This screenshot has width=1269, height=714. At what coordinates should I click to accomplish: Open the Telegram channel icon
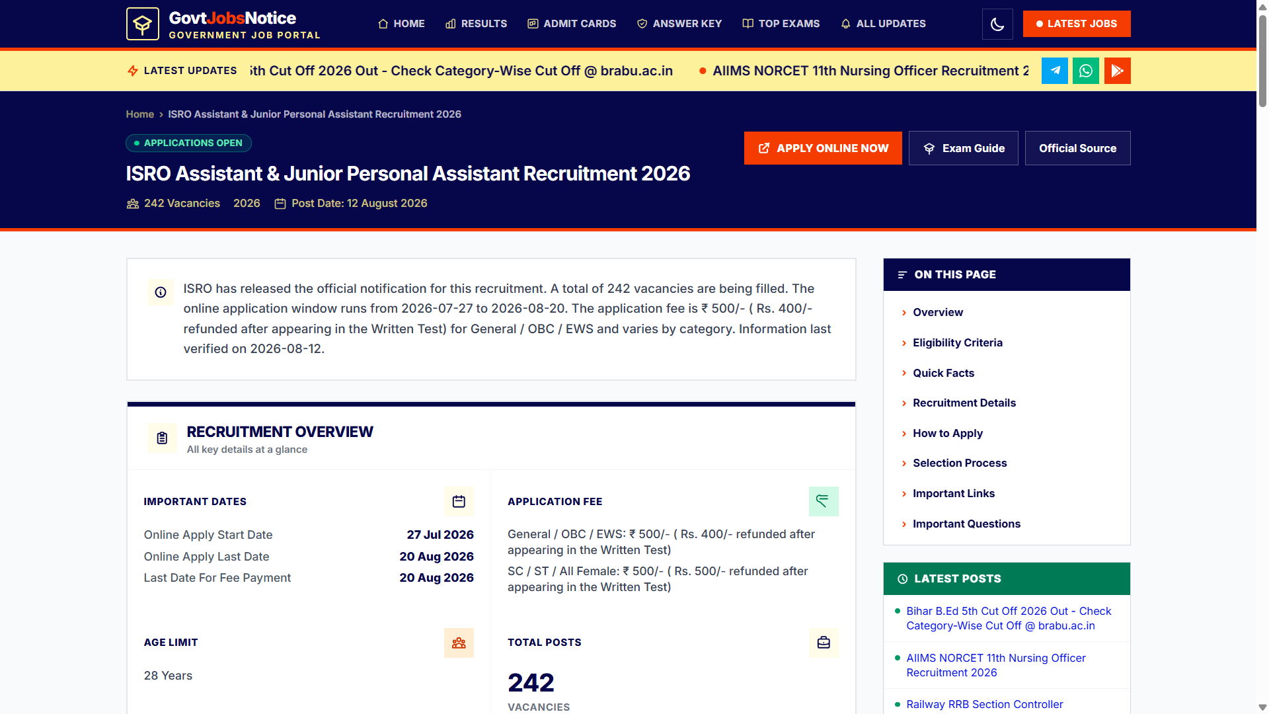pos(1055,71)
